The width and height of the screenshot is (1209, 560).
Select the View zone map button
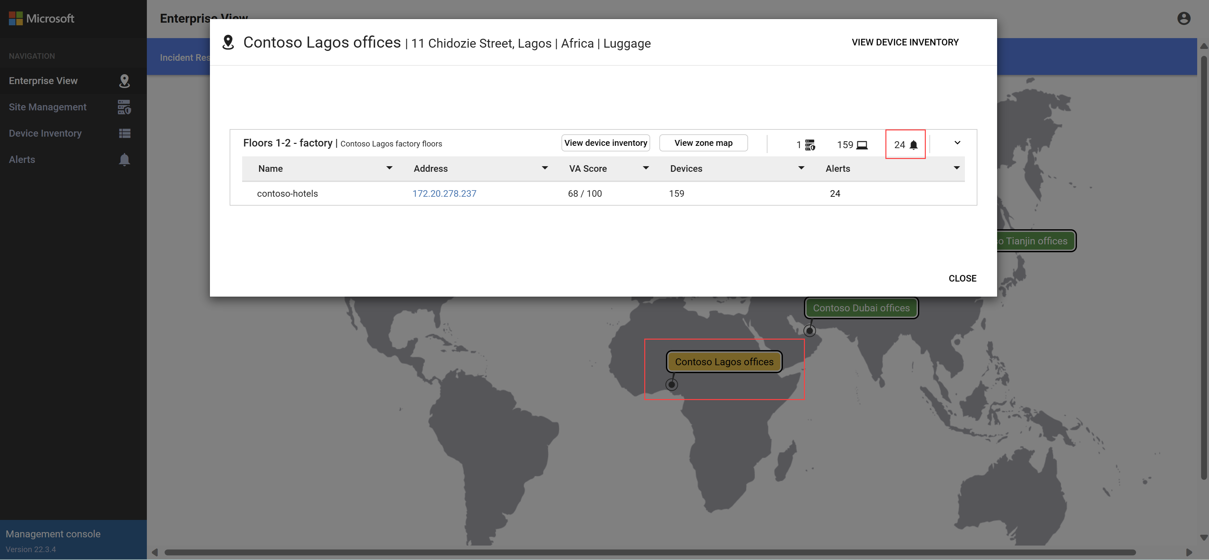coord(703,143)
